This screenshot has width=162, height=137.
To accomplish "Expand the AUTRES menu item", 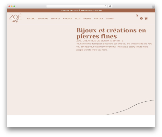I will (x=110, y=18).
